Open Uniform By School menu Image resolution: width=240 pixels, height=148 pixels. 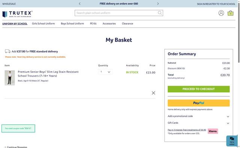click(15, 24)
